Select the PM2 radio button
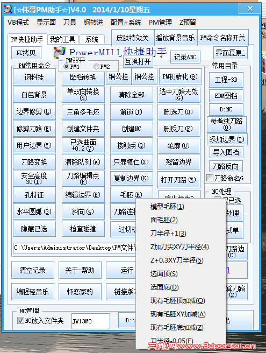The height and width of the screenshot is (353, 266). pos(96,66)
